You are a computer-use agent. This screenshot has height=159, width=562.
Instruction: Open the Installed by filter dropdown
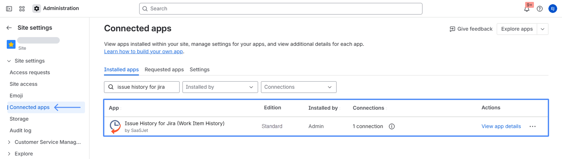(x=220, y=87)
